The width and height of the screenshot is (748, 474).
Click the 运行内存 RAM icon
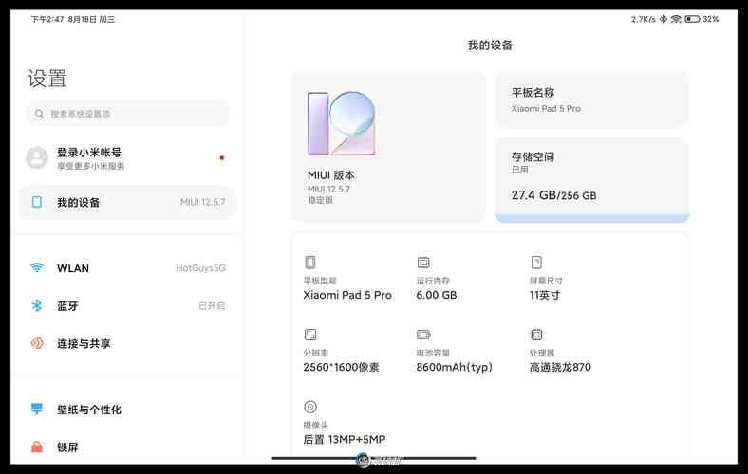423,263
